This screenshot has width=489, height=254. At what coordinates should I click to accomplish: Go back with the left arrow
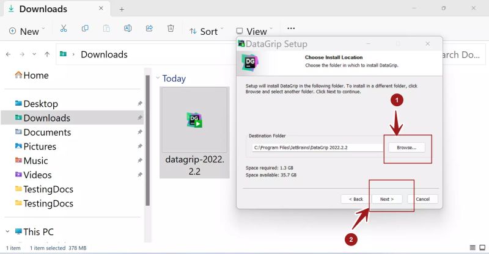pos(9,54)
